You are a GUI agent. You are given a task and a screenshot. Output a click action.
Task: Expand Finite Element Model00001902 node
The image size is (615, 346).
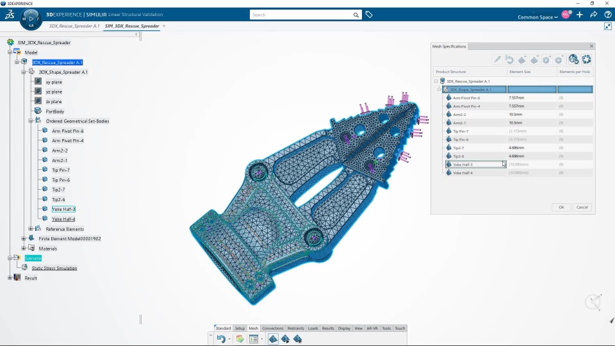tap(24, 238)
